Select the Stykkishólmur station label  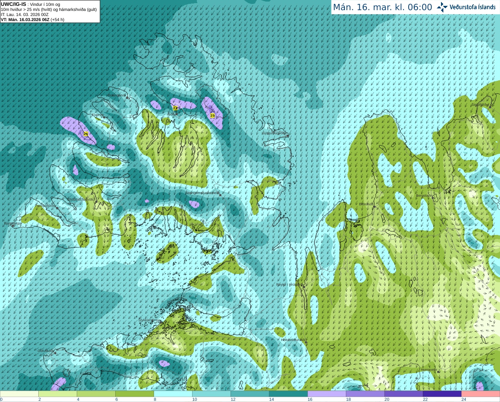(150, 320)
